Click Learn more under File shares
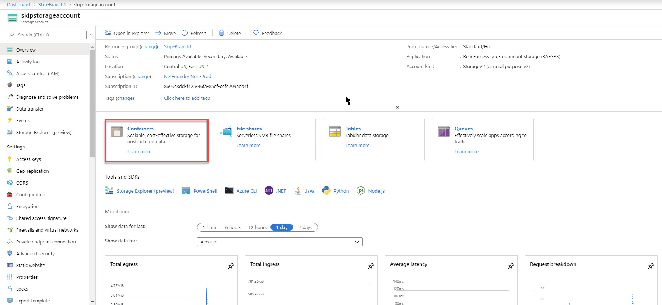 tap(248, 145)
